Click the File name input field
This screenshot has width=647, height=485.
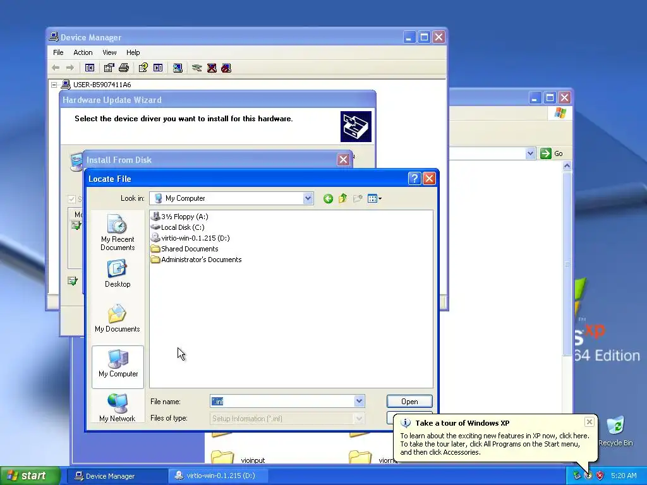[282, 401]
